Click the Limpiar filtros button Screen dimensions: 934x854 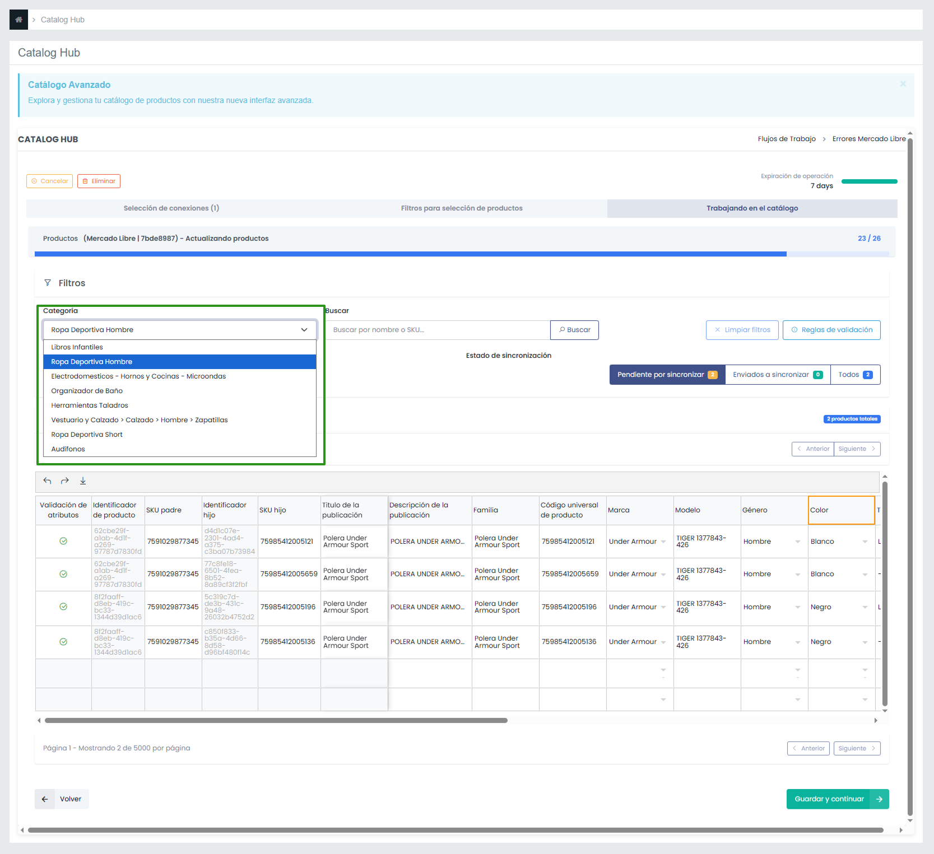point(742,330)
